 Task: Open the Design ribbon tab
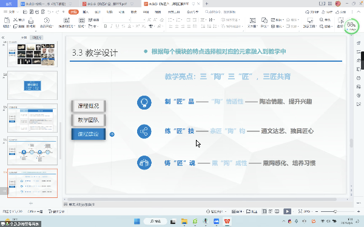98,12
